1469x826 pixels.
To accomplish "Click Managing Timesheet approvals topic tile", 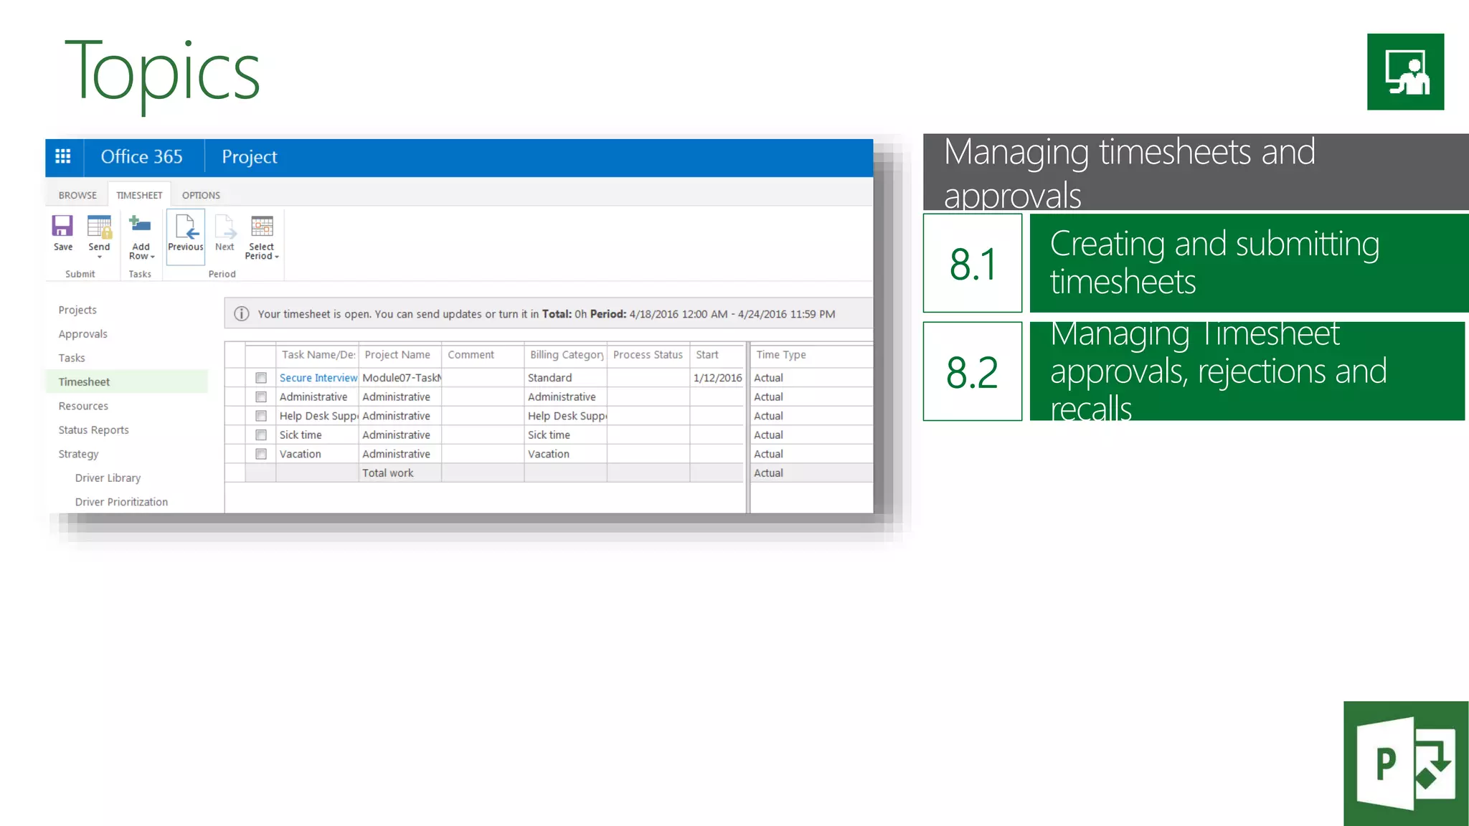I will [1247, 371].
